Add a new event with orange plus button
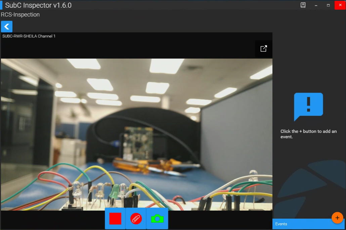The image size is (346, 230). tap(337, 218)
